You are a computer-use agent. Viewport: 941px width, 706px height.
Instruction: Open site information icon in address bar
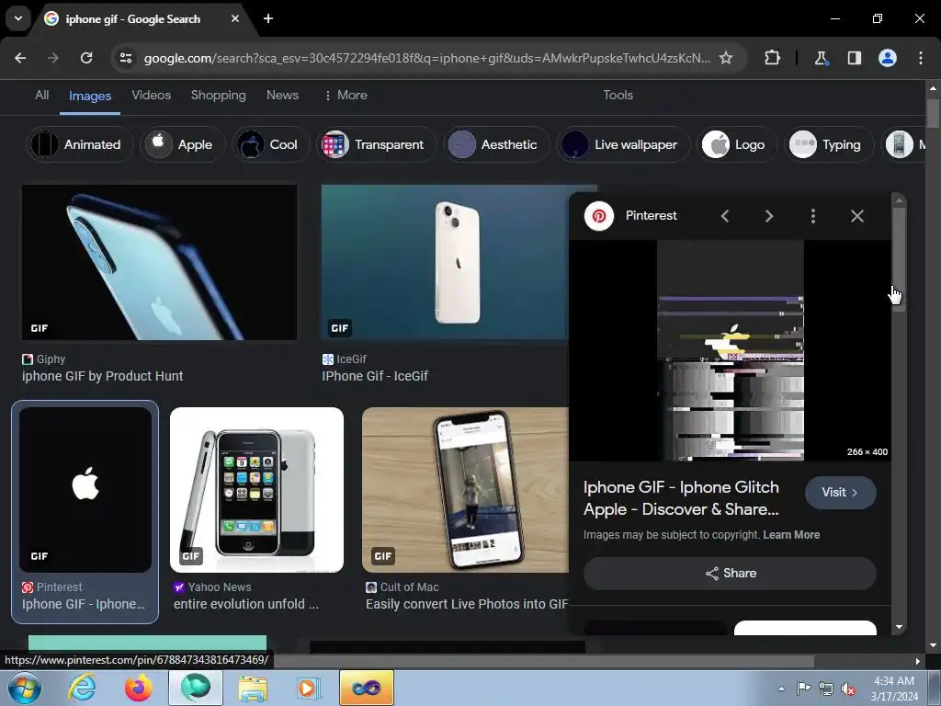126,58
